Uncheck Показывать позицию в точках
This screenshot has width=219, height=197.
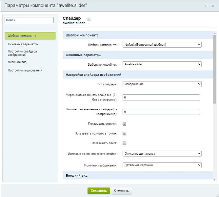coord(124,134)
